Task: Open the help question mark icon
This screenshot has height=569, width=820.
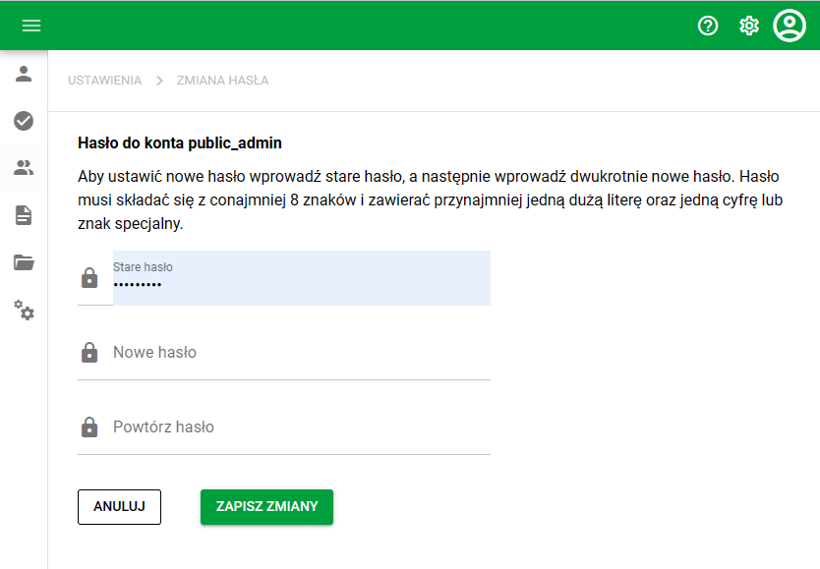Action: pyautogui.click(x=708, y=26)
